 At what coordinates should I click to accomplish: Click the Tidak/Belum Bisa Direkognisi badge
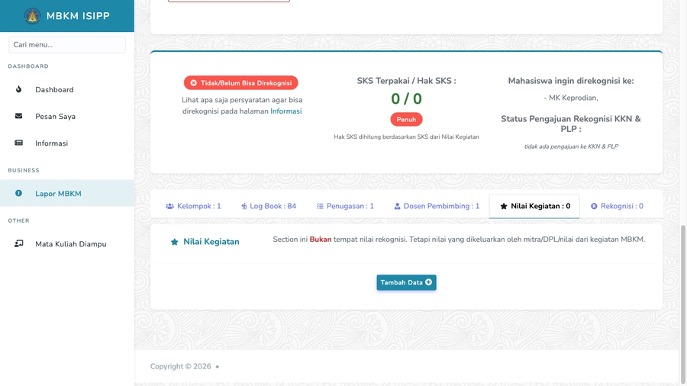point(240,82)
